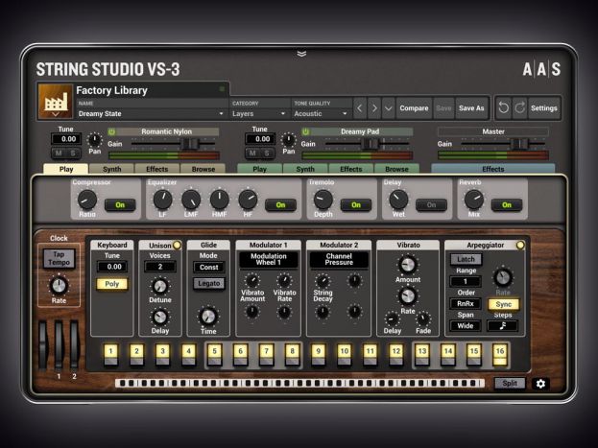
Task: Switch to Dreamy Pad Play tab
Action: coord(260,169)
